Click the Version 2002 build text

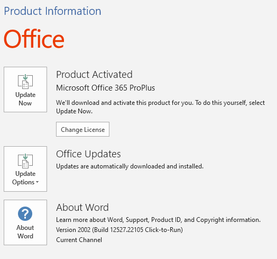119,230
